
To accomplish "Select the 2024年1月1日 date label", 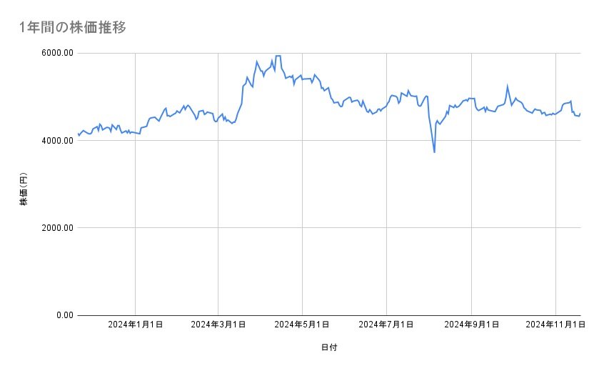I will (x=135, y=325).
